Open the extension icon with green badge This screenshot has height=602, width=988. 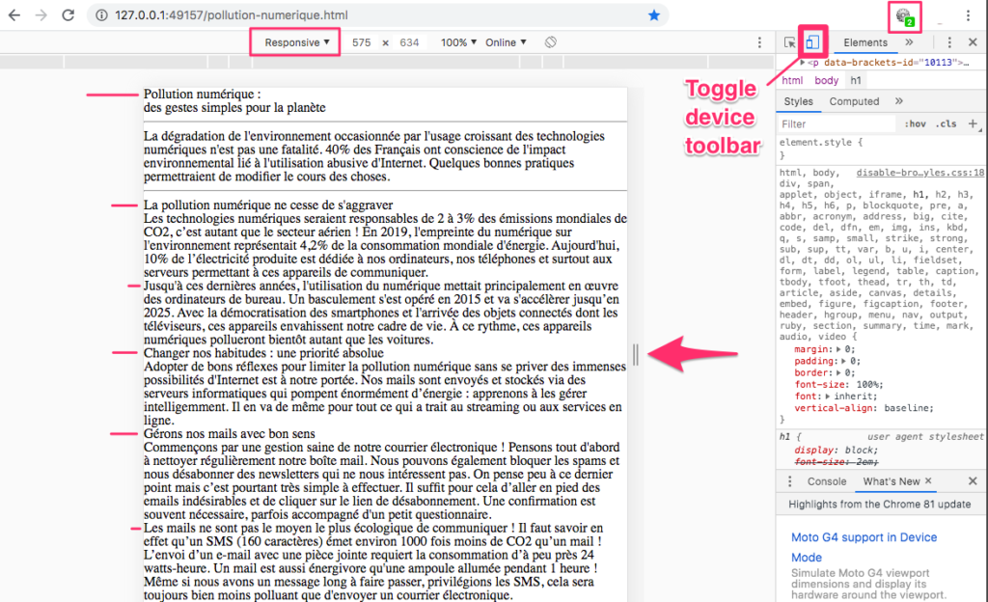click(x=905, y=17)
